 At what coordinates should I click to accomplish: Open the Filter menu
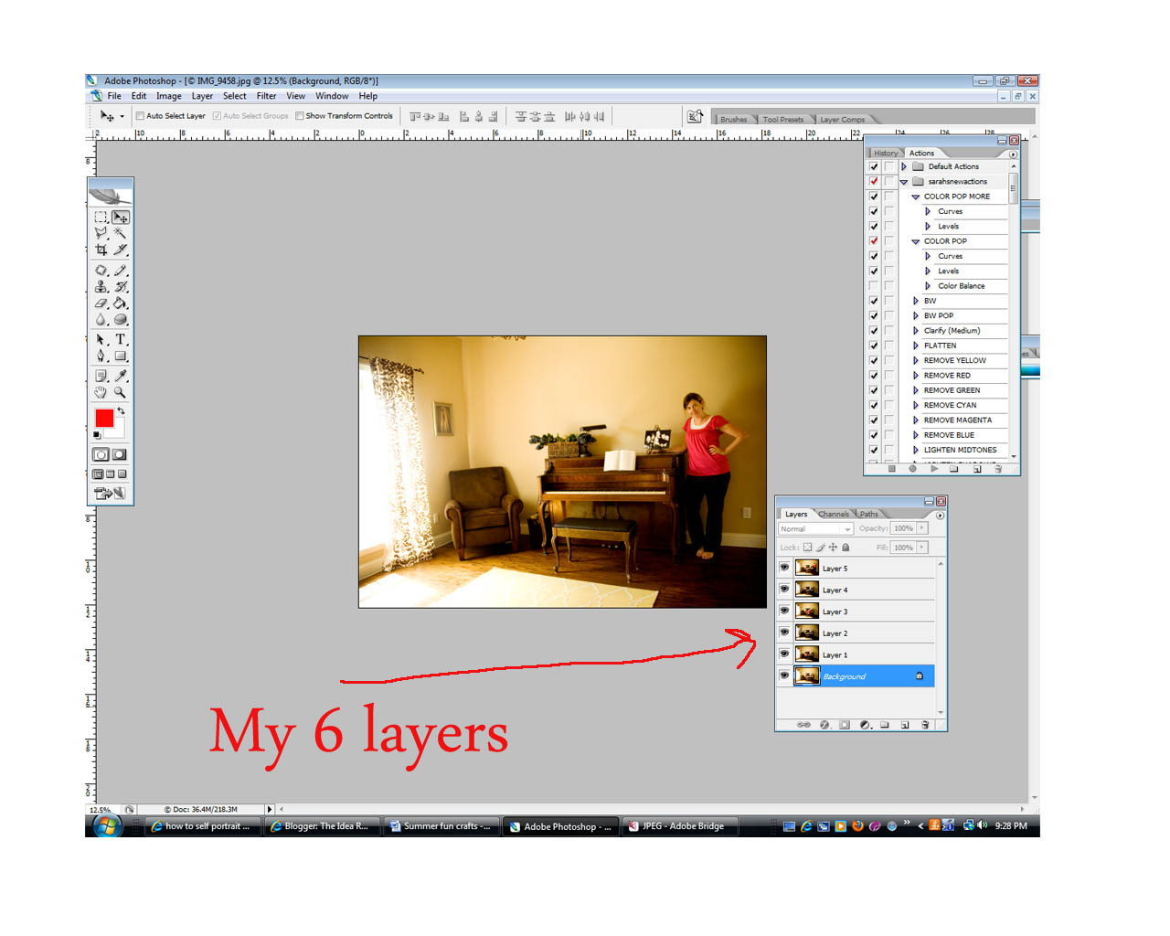point(266,96)
